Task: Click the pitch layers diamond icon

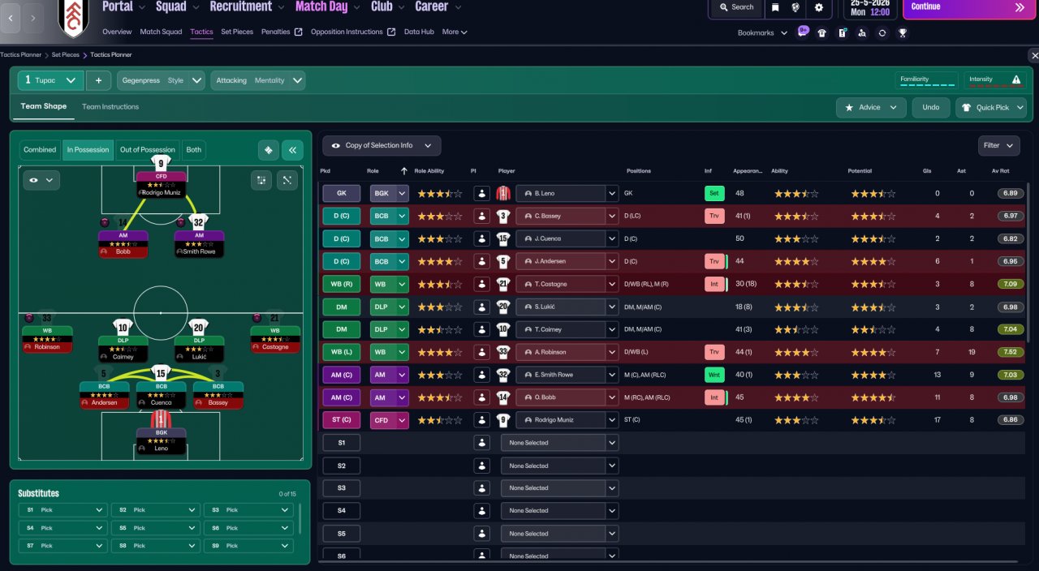Action: pyautogui.click(x=268, y=150)
